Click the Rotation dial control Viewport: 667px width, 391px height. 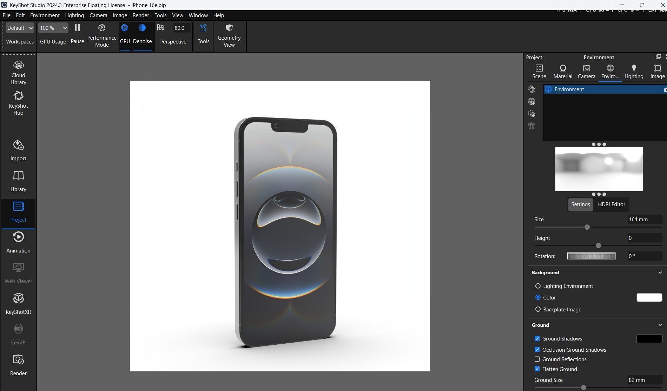(x=591, y=256)
